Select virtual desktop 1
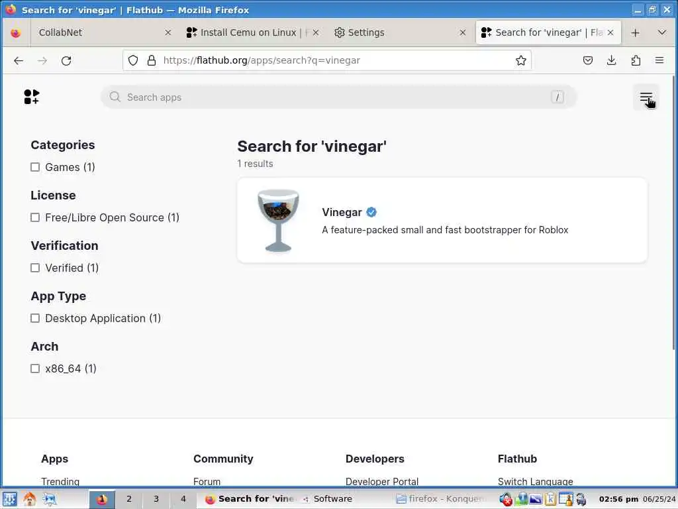 click(x=102, y=499)
